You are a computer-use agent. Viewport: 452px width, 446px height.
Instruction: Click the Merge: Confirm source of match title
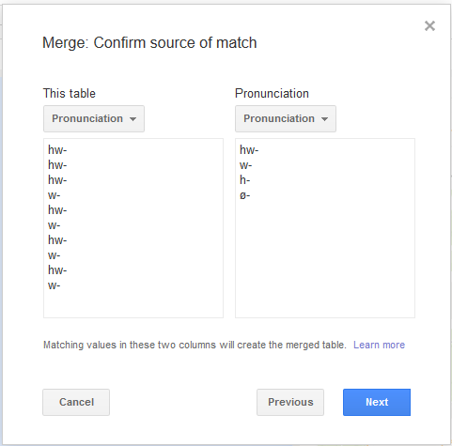coord(149,42)
